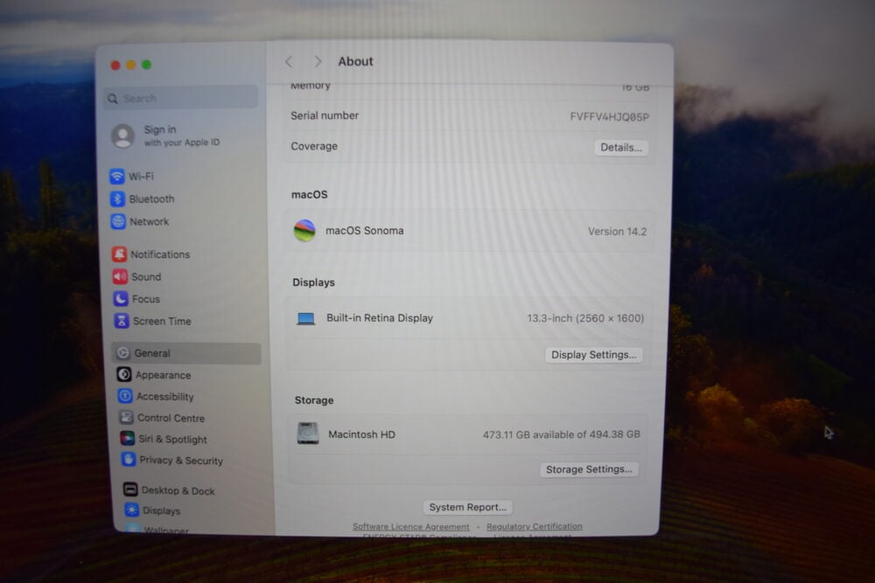This screenshot has width=875, height=583.
Task: Go forward with the right chevron
Action: pos(318,62)
